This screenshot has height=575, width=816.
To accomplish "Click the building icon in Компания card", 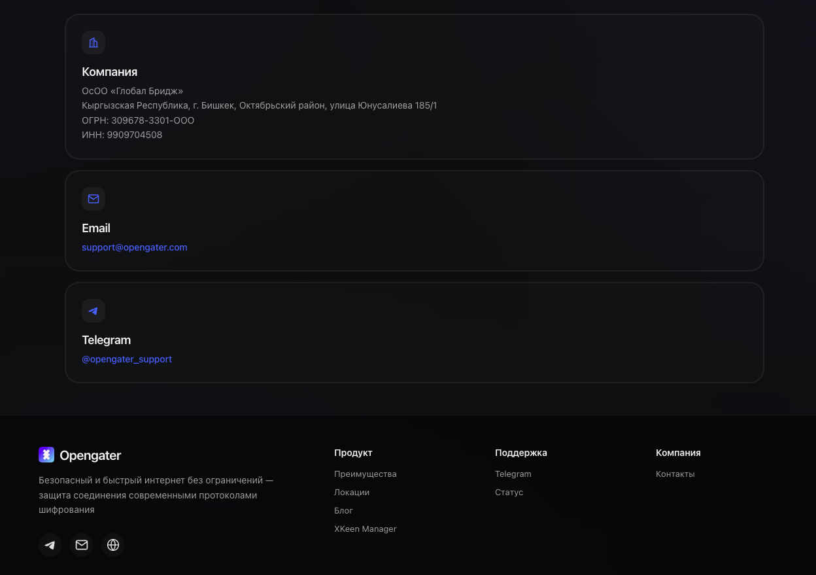I will [93, 43].
